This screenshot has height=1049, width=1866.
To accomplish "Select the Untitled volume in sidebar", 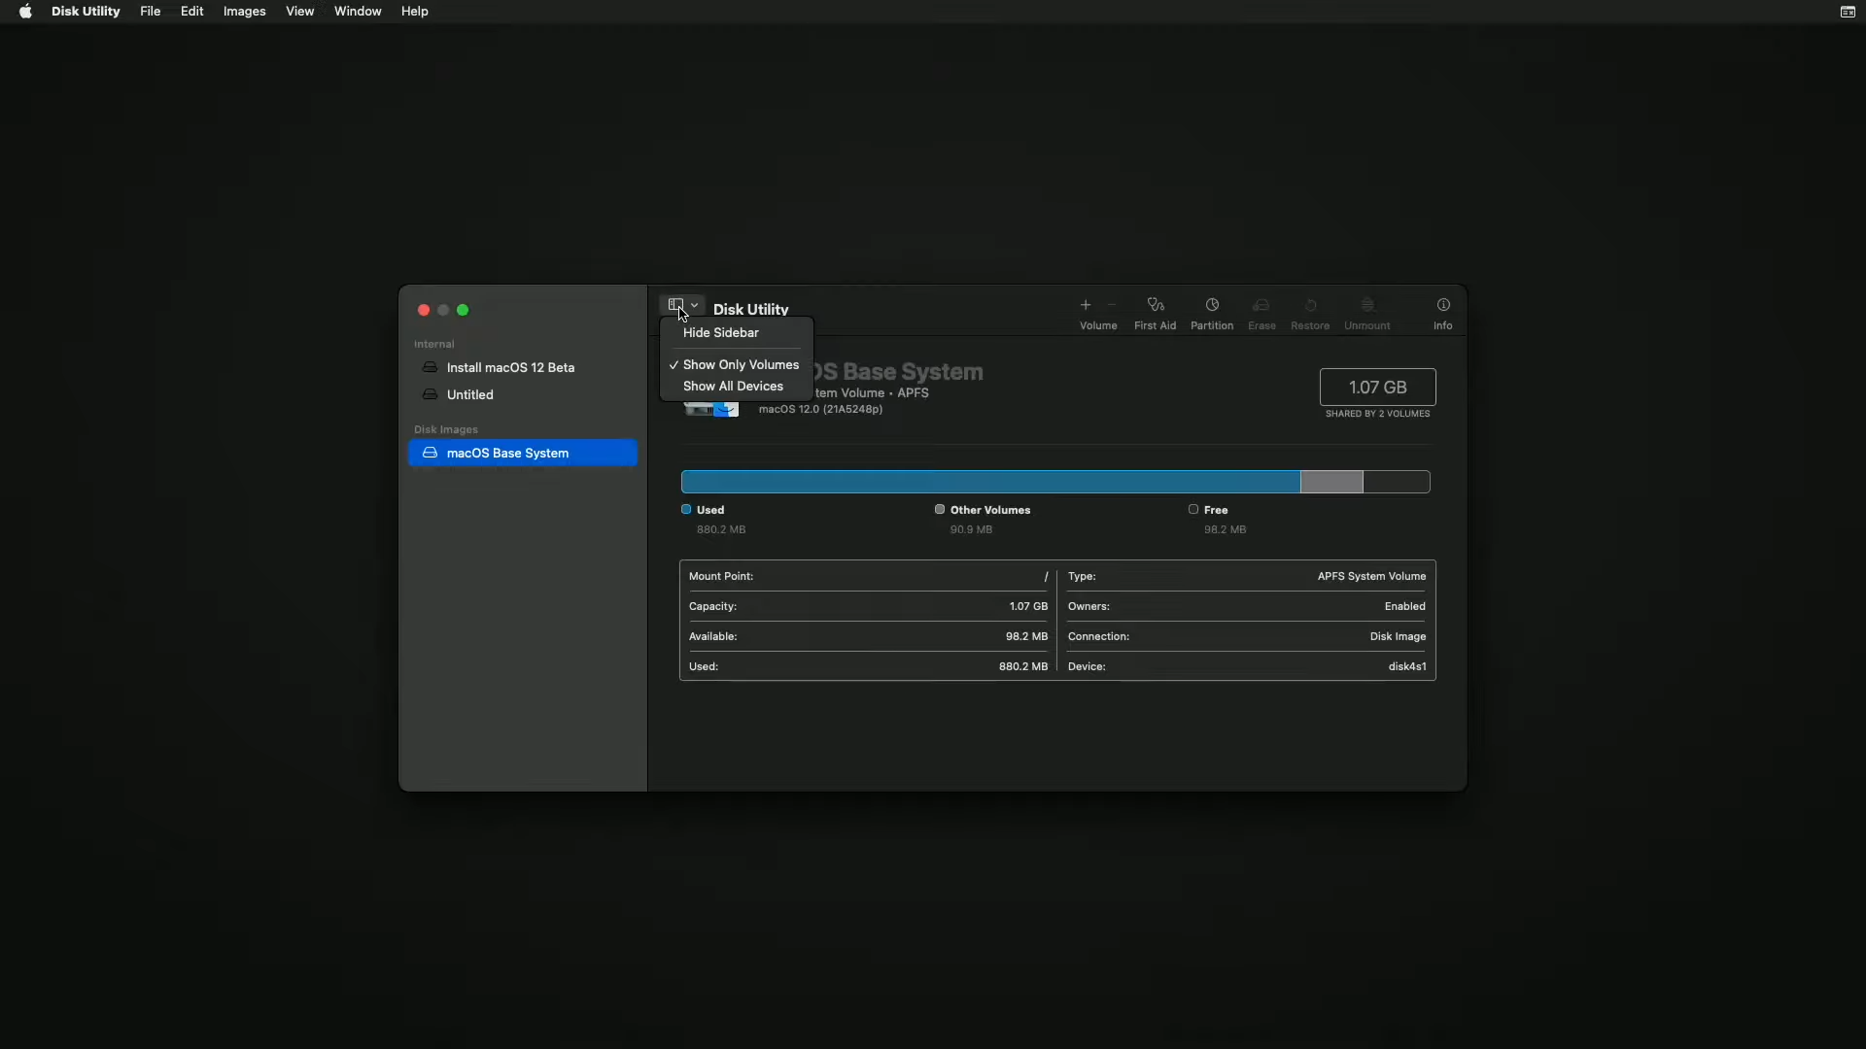I will pyautogui.click(x=470, y=393).
